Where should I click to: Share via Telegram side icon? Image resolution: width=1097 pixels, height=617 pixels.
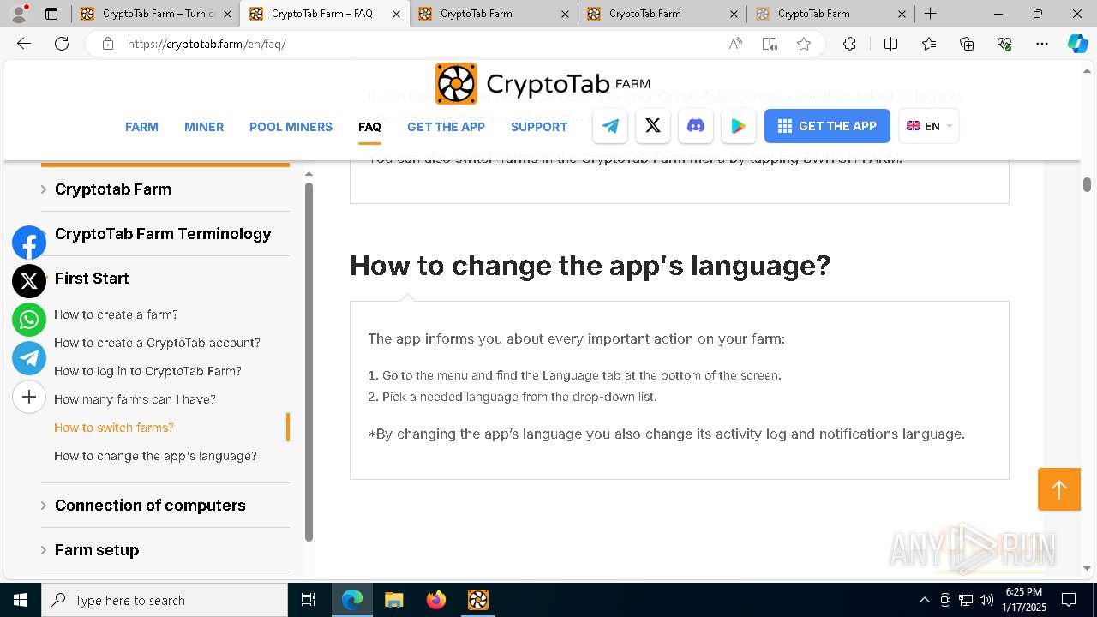tap(29, 358)
